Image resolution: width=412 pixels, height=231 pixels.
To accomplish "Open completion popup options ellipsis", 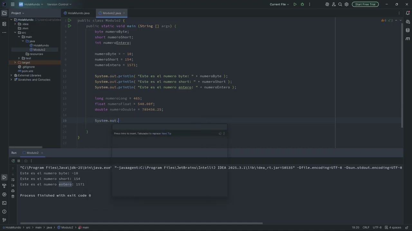I will point(224,133).
